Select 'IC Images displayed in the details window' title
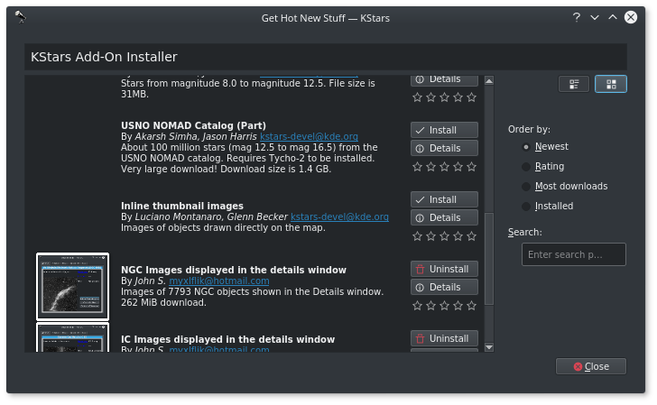Viewport: 657px width, 405px height. [x=228, y=340]
